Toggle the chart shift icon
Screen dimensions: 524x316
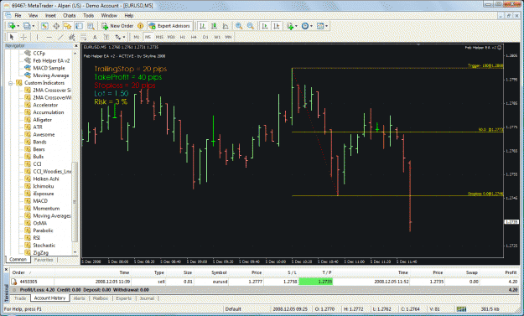click(x=277, y=26)
